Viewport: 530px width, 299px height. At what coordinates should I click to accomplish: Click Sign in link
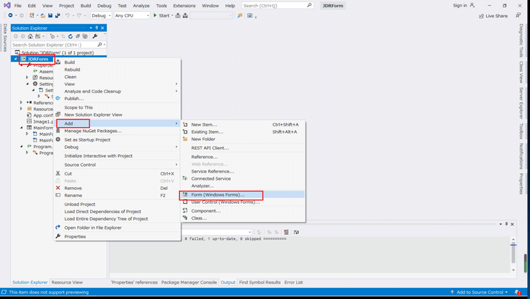click(460, 5)
